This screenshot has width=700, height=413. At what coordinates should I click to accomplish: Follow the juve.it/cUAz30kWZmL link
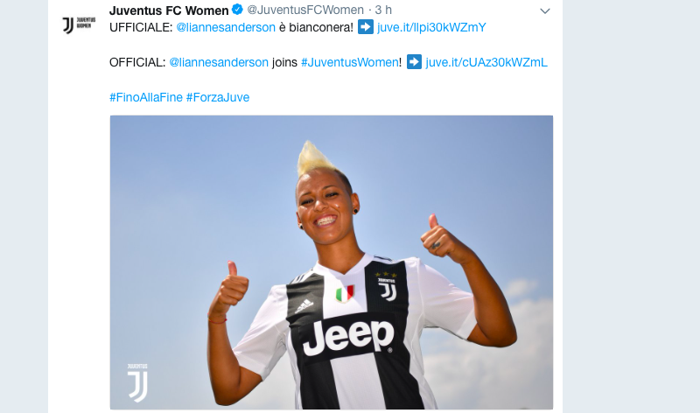[486, 62]
